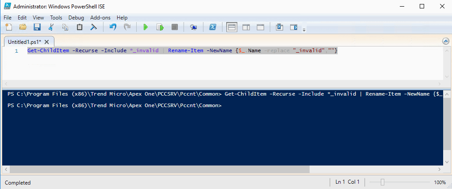Expand the toolbar overflow options arrow

[x=304, y=30]
